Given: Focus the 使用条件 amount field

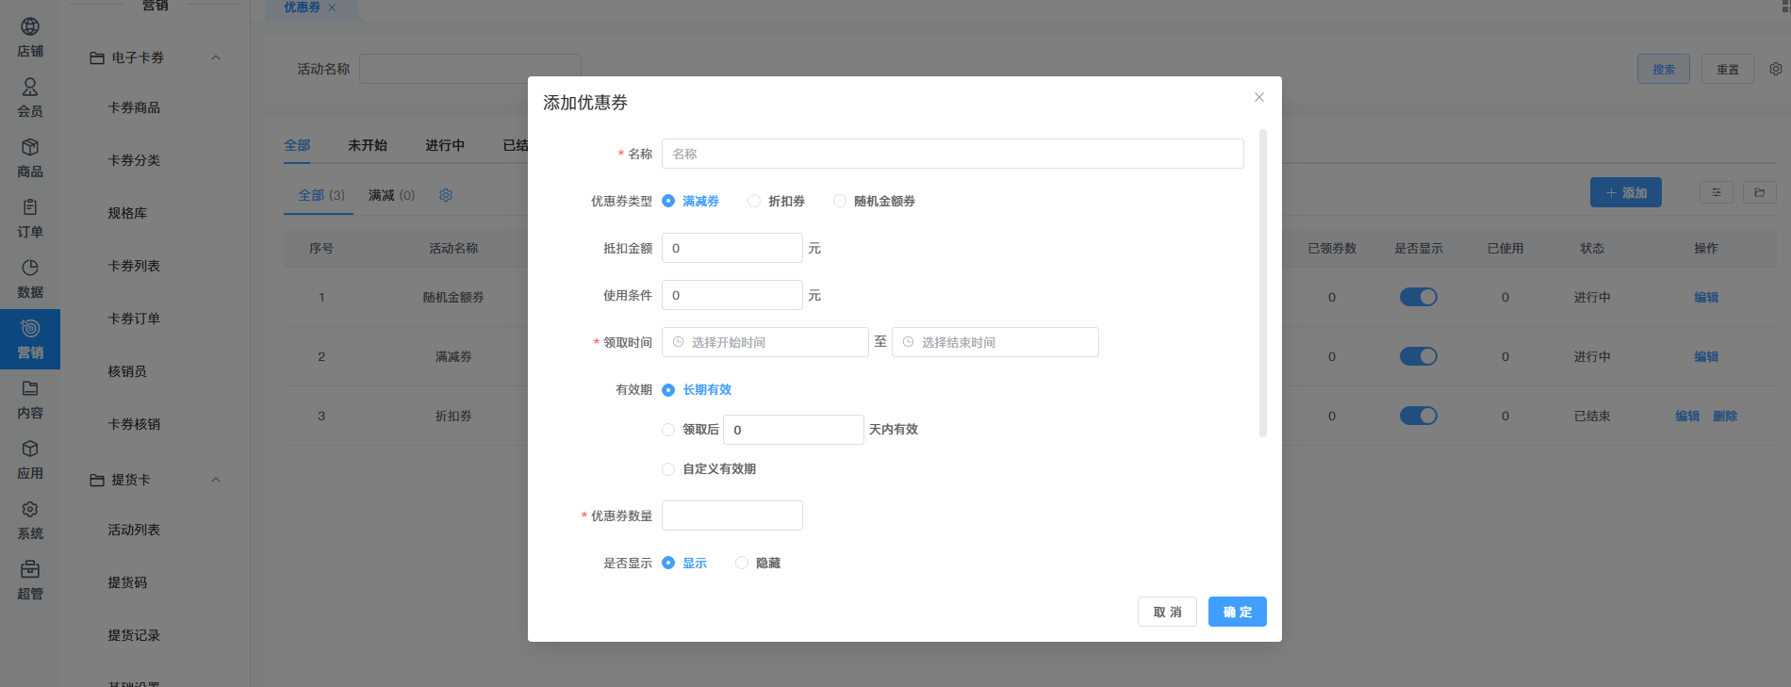Looking at the screenshot, I should [732, 295].
